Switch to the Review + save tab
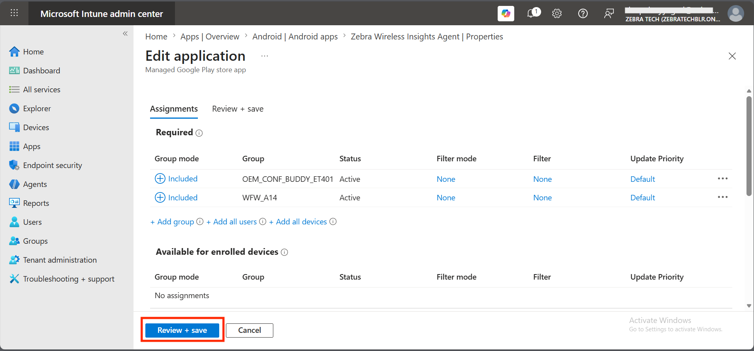The height and width of the screenshot is (351, 754). (238, 109)
